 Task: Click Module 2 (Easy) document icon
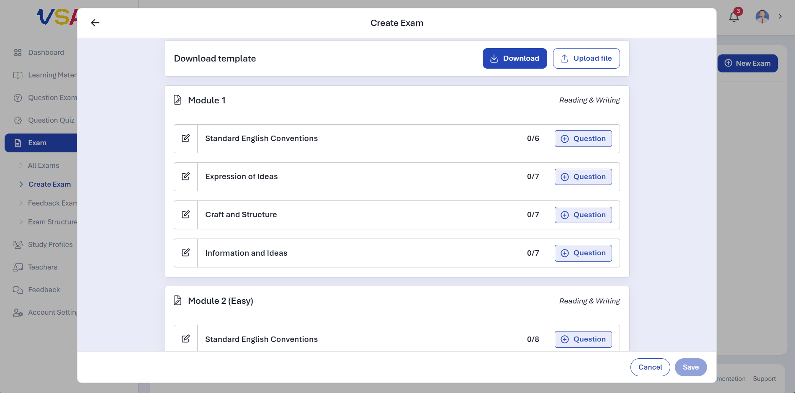(178, 301)
